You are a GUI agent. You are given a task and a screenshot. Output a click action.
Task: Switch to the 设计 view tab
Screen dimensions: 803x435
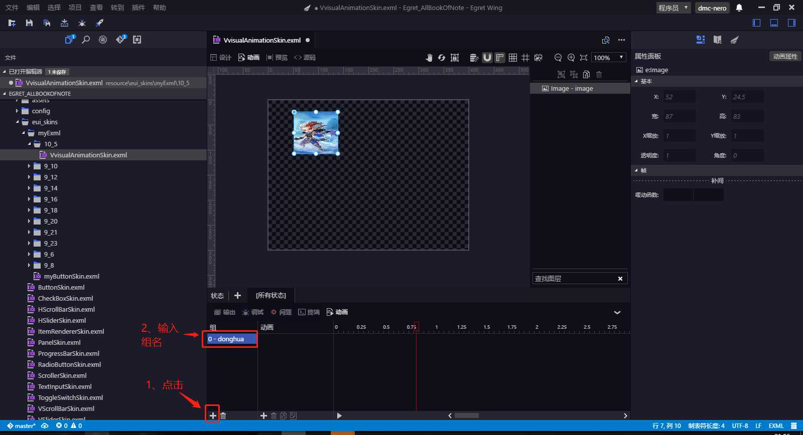(x=221, y=58)
